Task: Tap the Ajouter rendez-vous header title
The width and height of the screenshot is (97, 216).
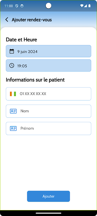Action: (x=32, y=20)
